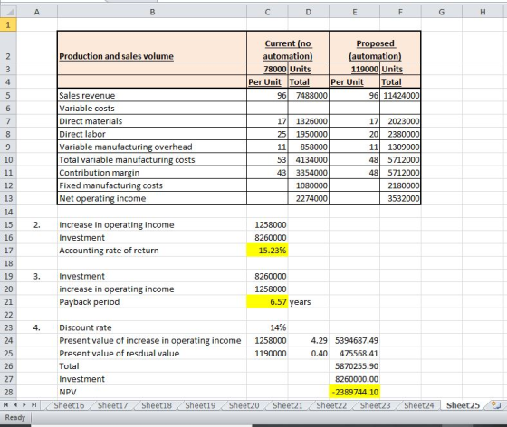The image size is (507, 427).
Task: Switch to Sheet19 tab
Action: pos(200,405)
